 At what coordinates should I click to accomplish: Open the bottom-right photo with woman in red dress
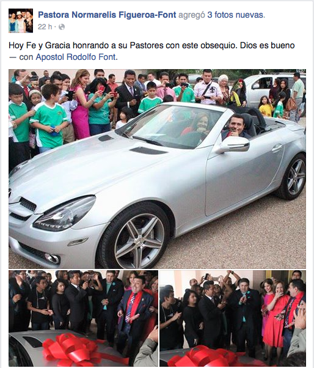[233, 318]
